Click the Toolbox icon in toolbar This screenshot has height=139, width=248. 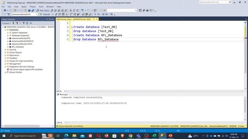coord(147,10)
